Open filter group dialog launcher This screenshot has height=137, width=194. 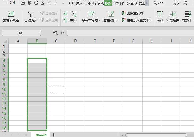point(58,25)
